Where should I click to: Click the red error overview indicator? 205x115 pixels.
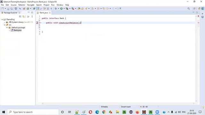[x=198, y=16]
